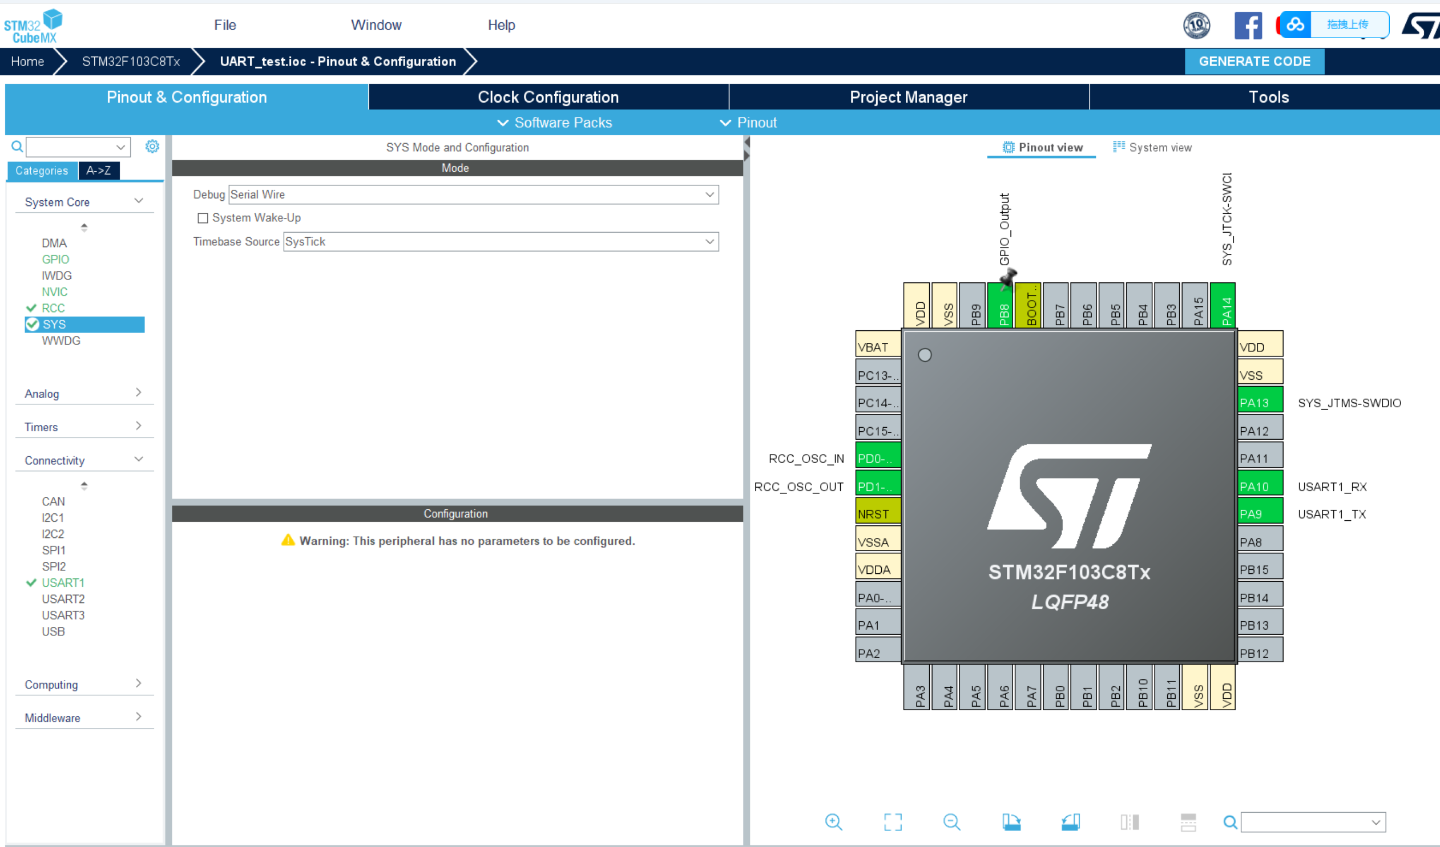
Task: Select DMA in System Core
Action: (x=54, y=244)
